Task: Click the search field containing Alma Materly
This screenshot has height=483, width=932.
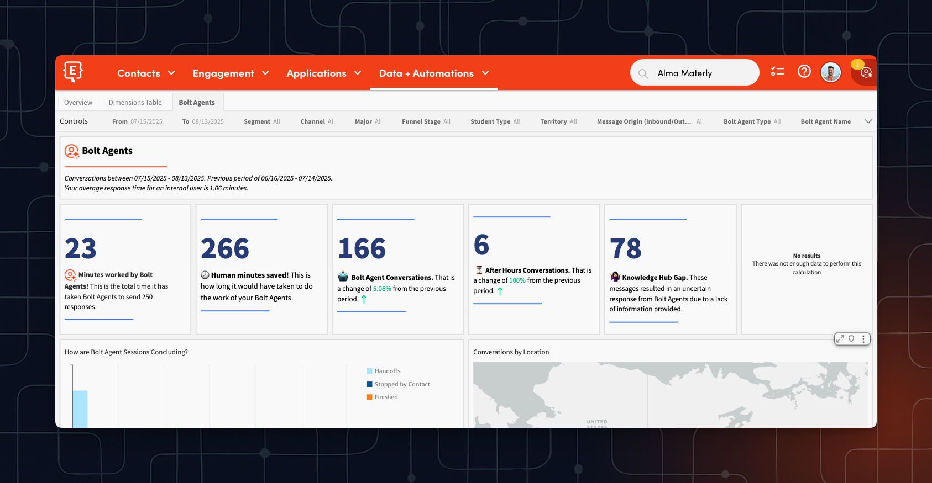Action: 695,73
